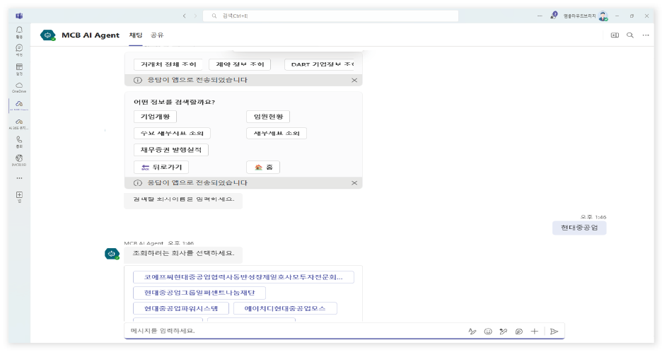Click the button below 임원현황
The width and height of the screenshot is (667, 357).
[x=277, y=134]
